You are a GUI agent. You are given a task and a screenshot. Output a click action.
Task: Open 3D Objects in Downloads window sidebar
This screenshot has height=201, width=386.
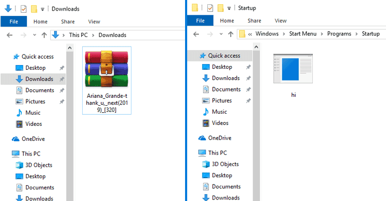33,165
